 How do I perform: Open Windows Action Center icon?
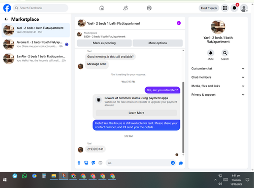(247, 180)
